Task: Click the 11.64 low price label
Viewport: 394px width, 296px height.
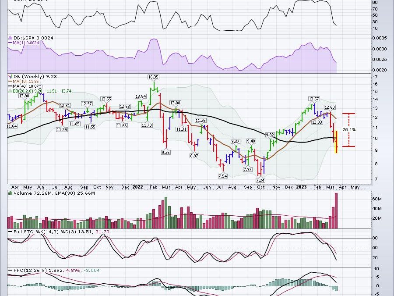Action: pos(11,126)
